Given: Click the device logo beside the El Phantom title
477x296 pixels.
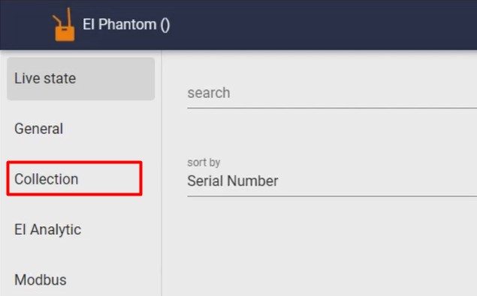Looking at the screenshot, I should point(63,24).
